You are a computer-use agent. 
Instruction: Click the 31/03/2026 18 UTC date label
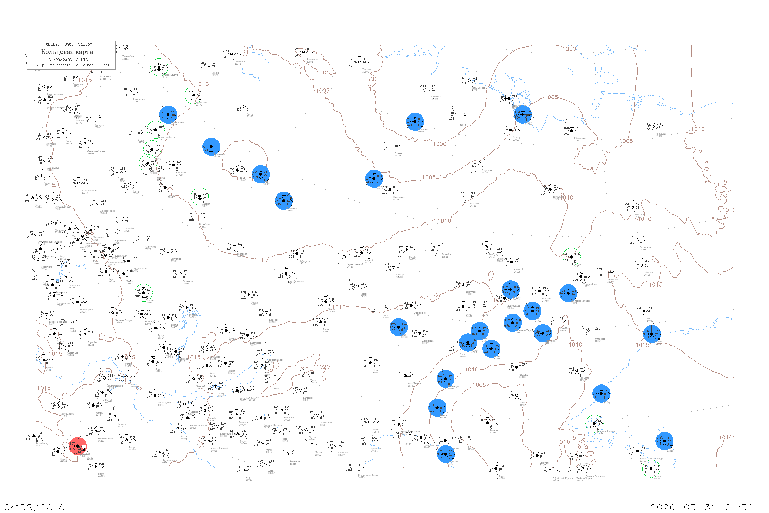click(x=68, y=60)
